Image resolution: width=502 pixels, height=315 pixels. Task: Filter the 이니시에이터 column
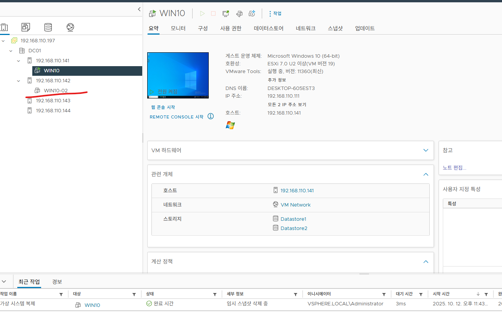pos(384,294)
